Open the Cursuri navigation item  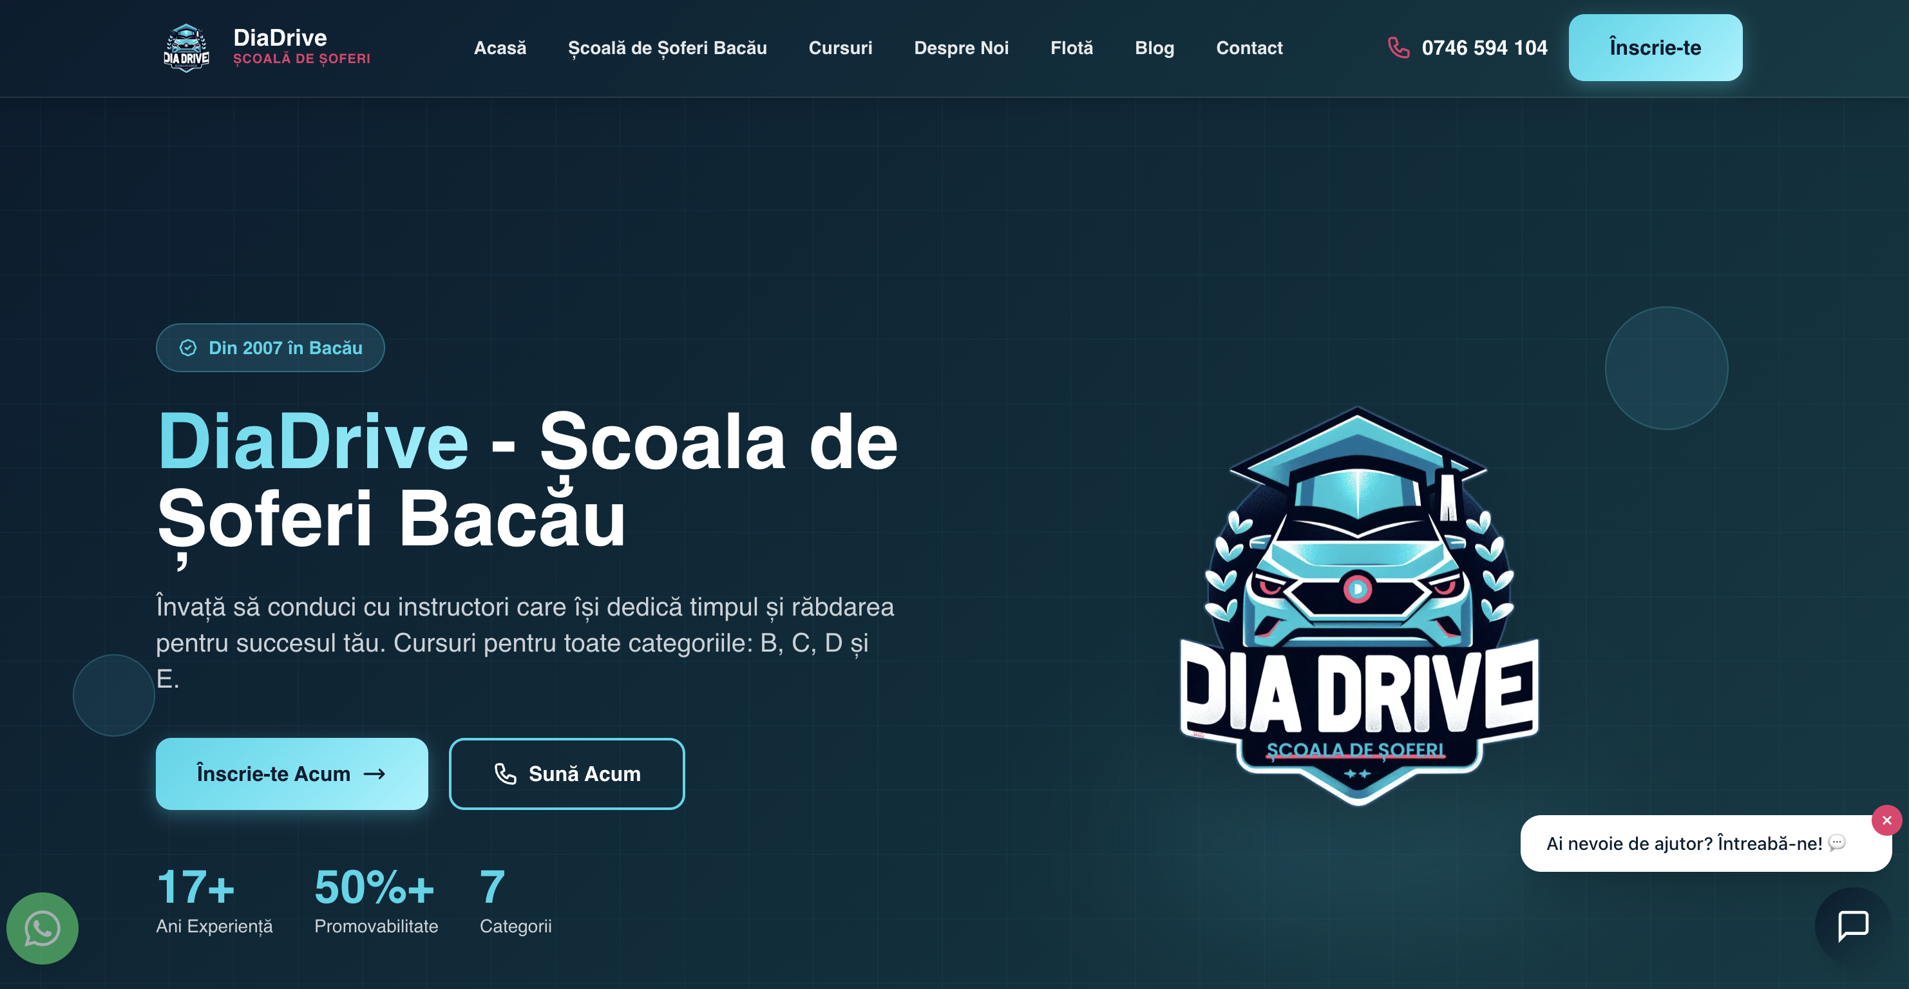(x=841, y=48)
